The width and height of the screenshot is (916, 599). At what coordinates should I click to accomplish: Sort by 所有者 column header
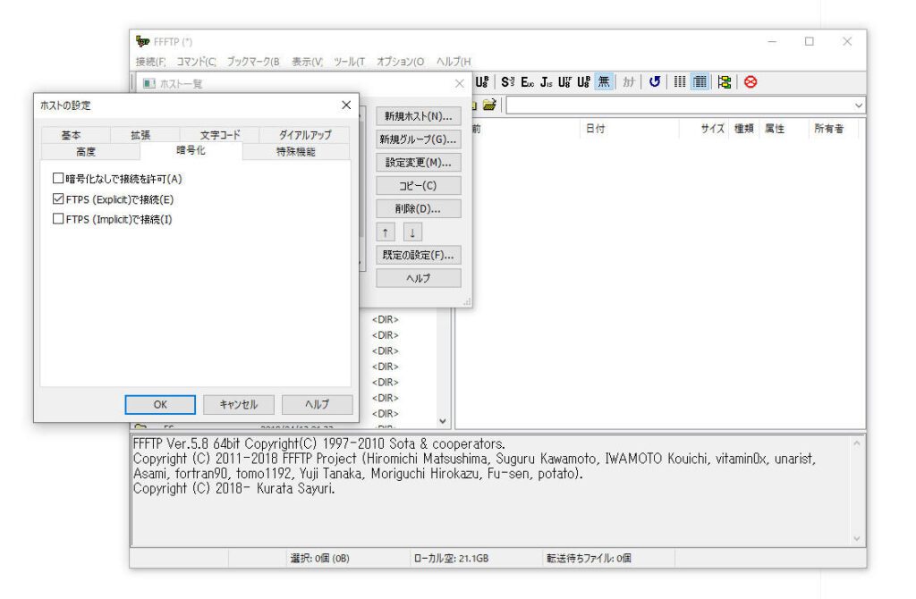click(833, 129)
